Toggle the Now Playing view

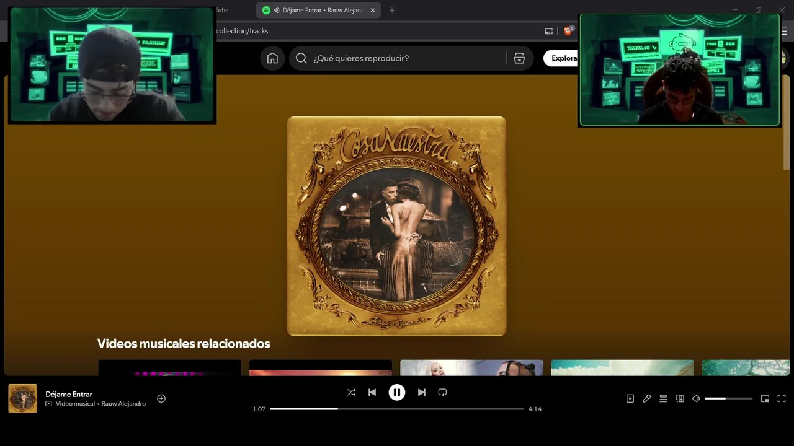pyautogui.click(x=630, y=399)
